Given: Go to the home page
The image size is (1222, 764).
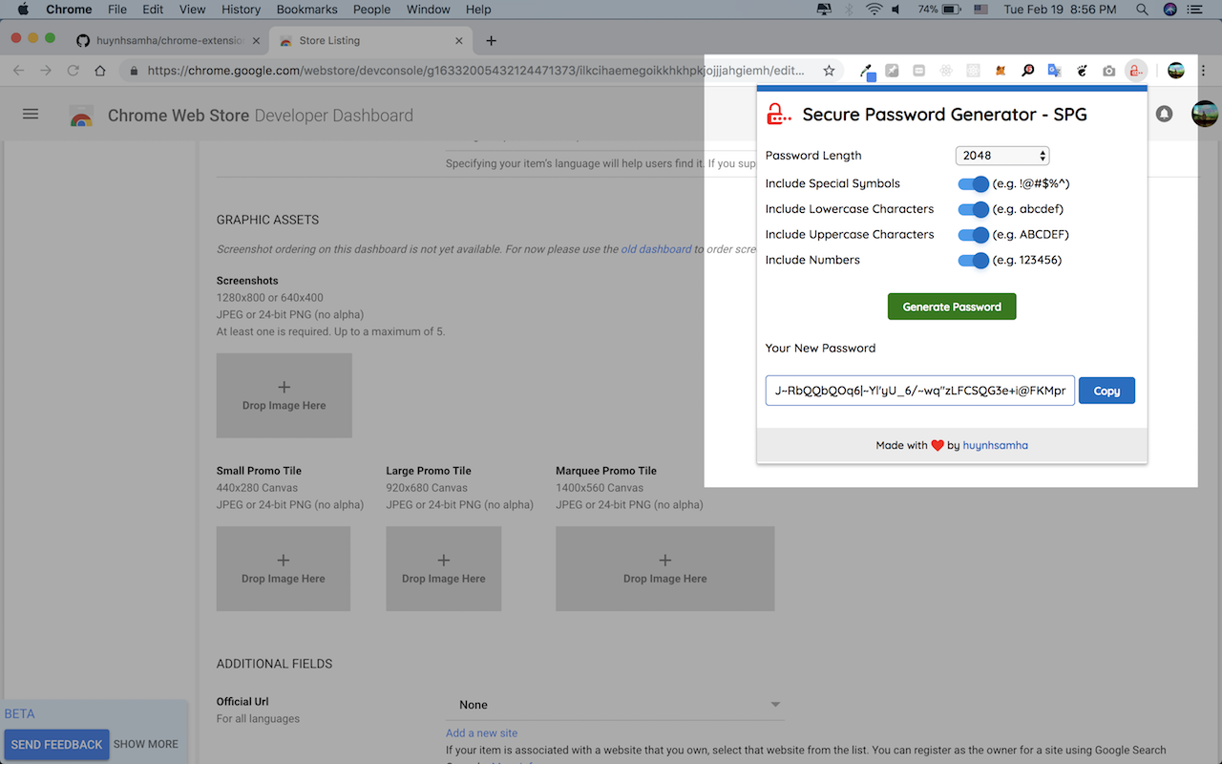Looking at the screenshot, I should pyautogui.click(x=100, y=71).
